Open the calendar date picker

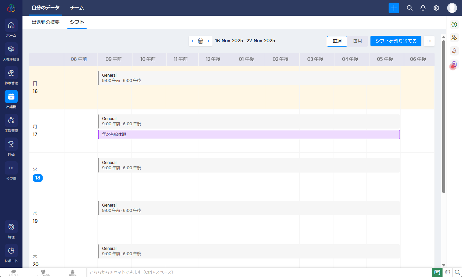pyautogui.click(x=200, y=41)
